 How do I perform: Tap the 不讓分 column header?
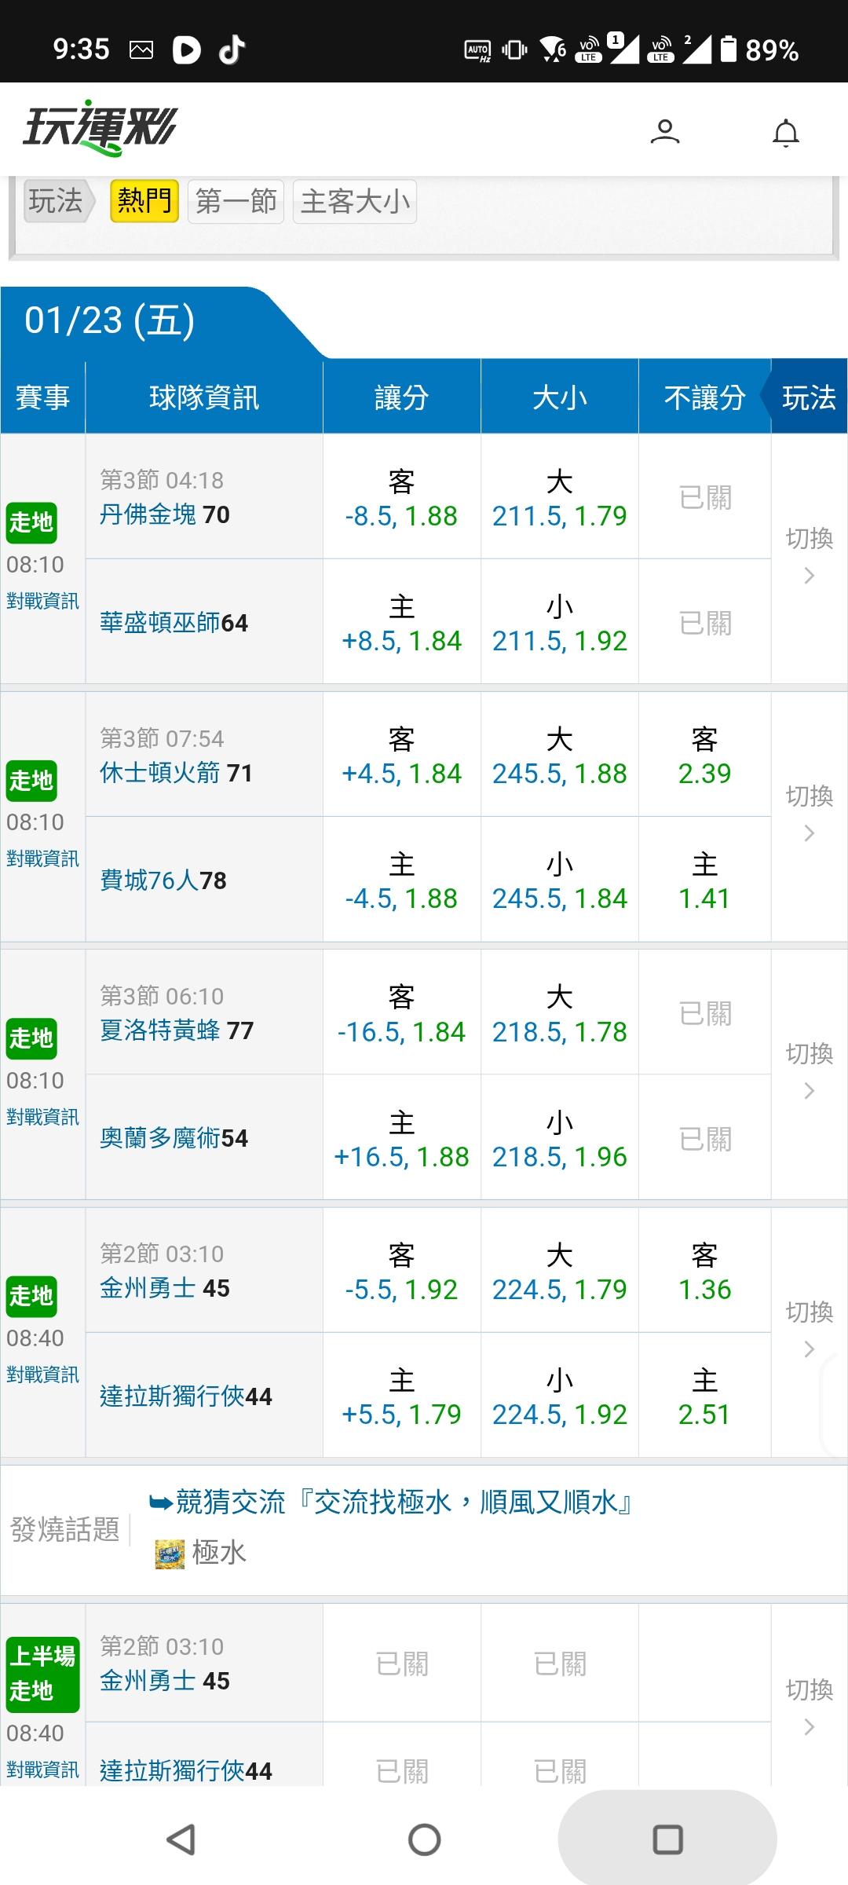point(704,397)
